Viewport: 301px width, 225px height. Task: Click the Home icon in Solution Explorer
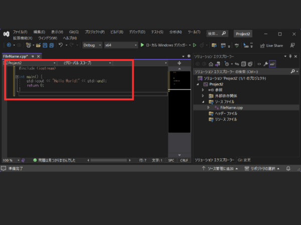211,64
